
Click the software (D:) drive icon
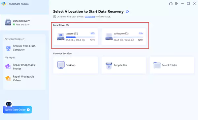(109, 36)
